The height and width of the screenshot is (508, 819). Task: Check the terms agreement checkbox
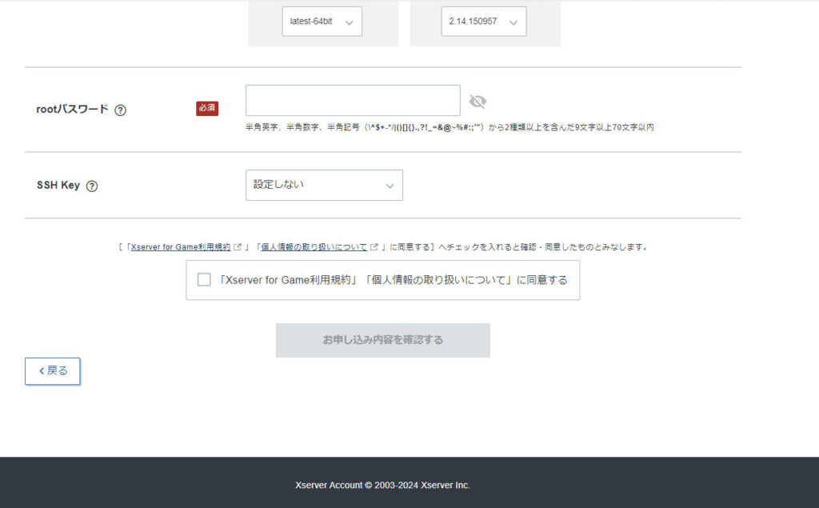204,280
